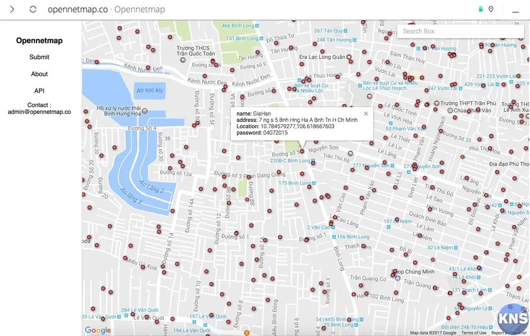Click the KNS round logo
The width and height of the screenshot is (530, 336).
[513, 319]
